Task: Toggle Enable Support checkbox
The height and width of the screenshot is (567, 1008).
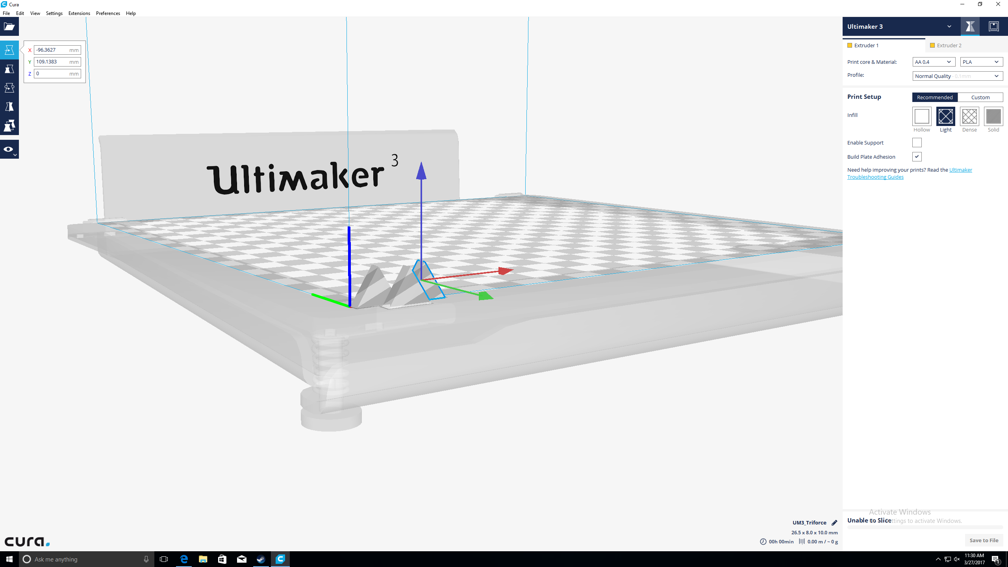Action: (917, 143)
